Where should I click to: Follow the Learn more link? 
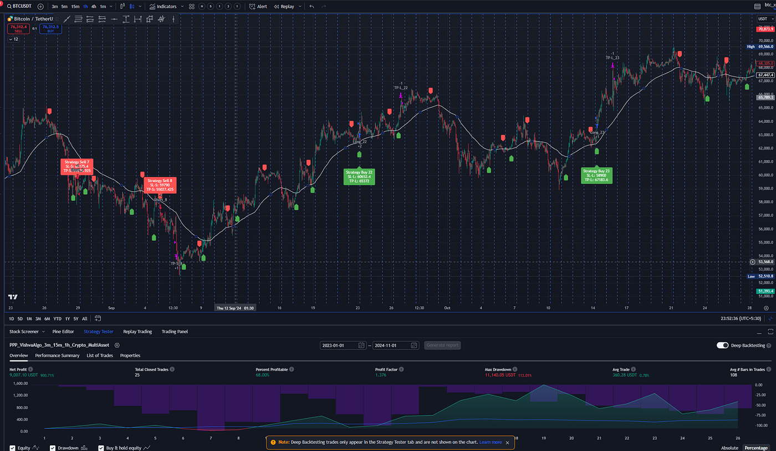(491, 442)
